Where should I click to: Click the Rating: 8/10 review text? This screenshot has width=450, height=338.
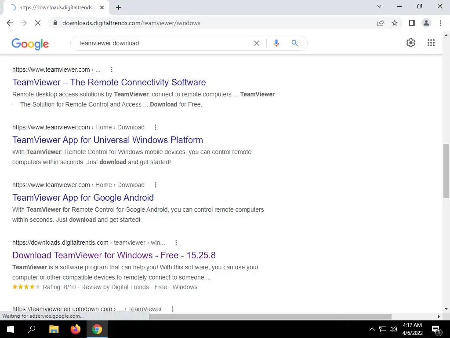[x=59, y=287]
